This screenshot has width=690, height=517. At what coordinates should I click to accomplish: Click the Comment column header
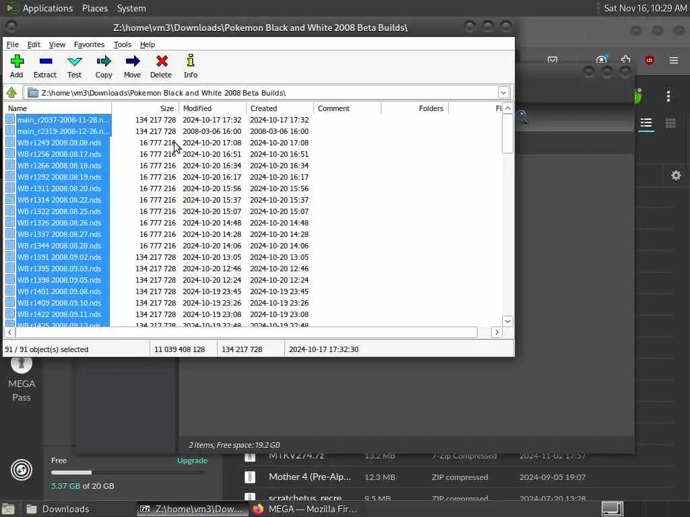point(347,108)
